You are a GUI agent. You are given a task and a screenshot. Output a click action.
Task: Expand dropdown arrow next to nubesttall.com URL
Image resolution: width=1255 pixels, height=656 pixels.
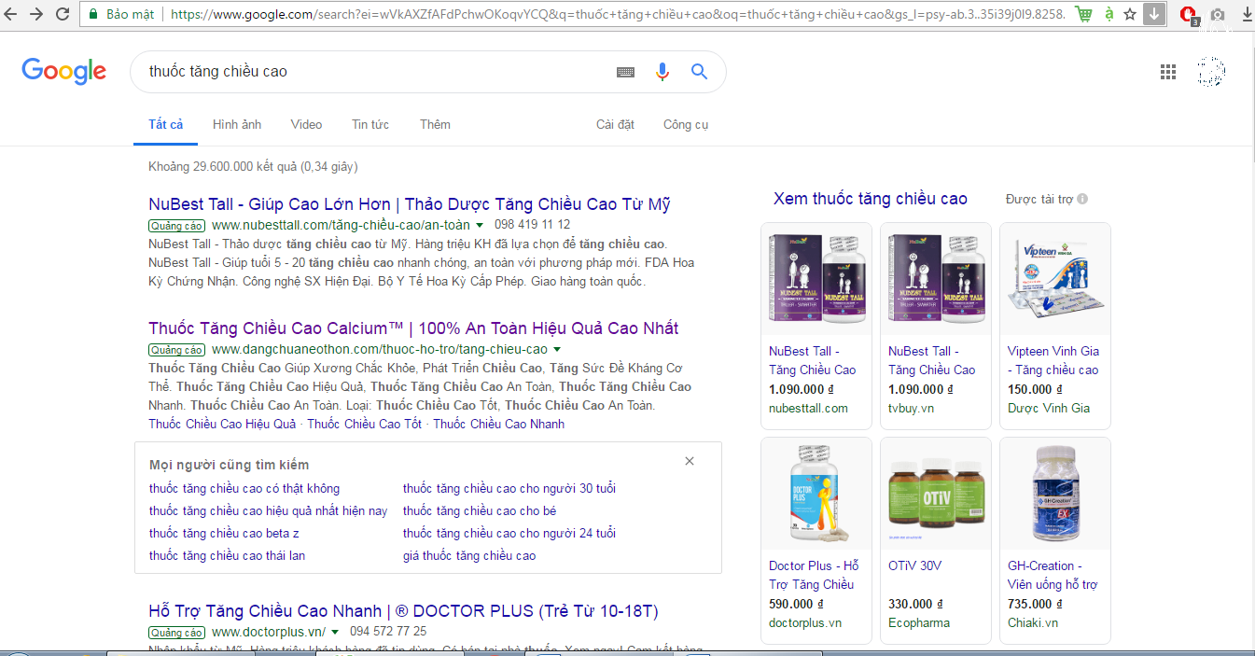480,226
